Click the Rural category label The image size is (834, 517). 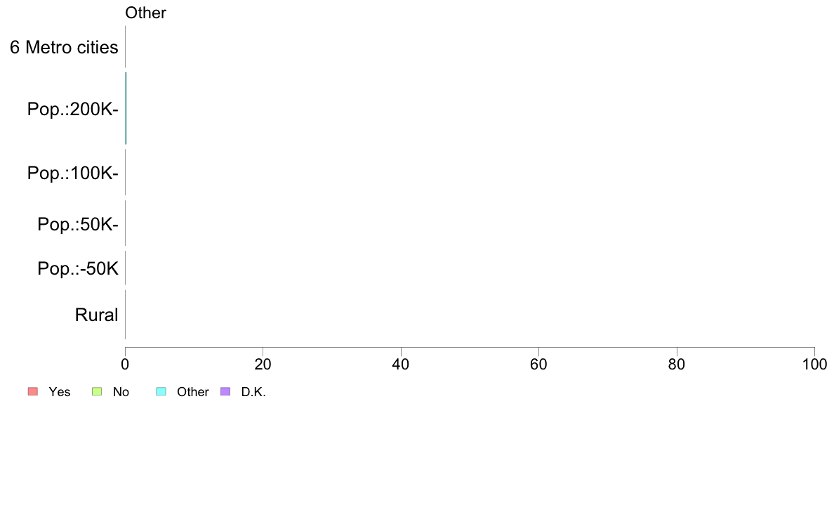pyautogui.click(x=96, y=315)
